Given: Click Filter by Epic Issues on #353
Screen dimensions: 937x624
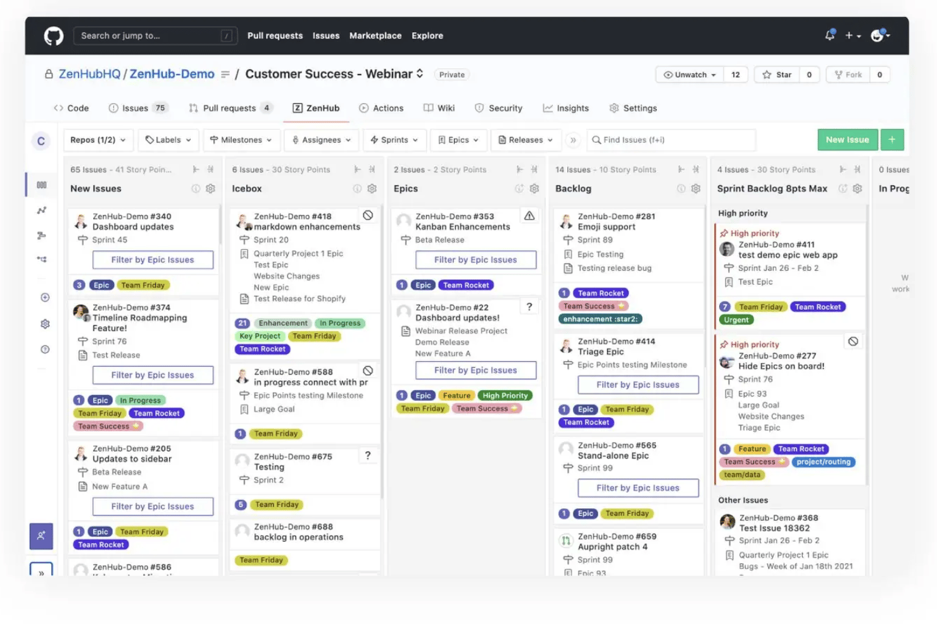Looking at the screenshot, I should [475, 260].
